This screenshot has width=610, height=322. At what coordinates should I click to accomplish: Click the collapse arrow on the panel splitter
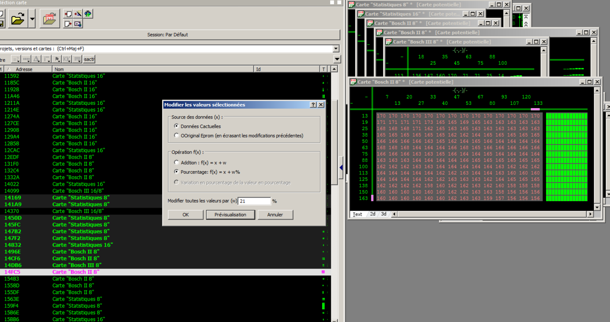[x=341, y=167]
